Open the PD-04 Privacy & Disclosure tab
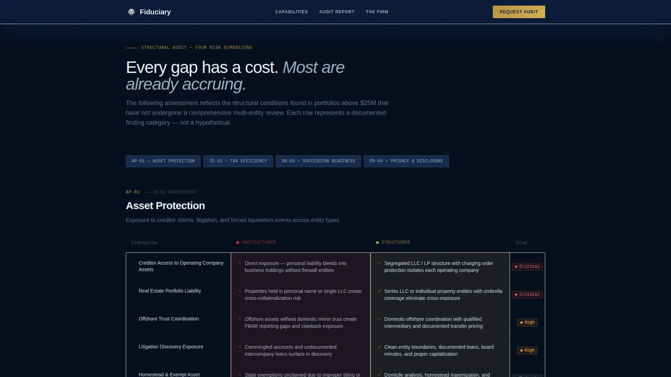 406,161
